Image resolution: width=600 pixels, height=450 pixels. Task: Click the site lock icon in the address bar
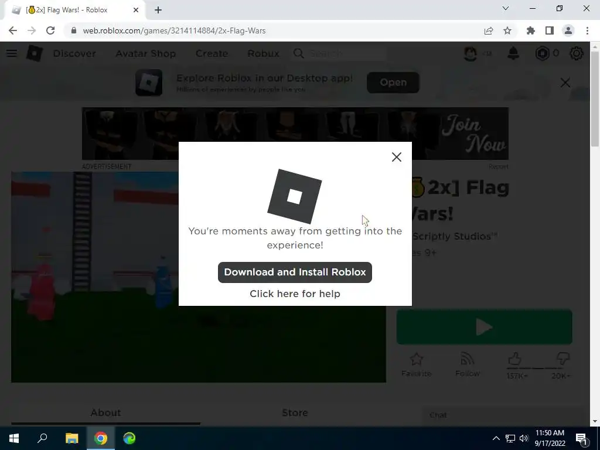click(74, 30)
